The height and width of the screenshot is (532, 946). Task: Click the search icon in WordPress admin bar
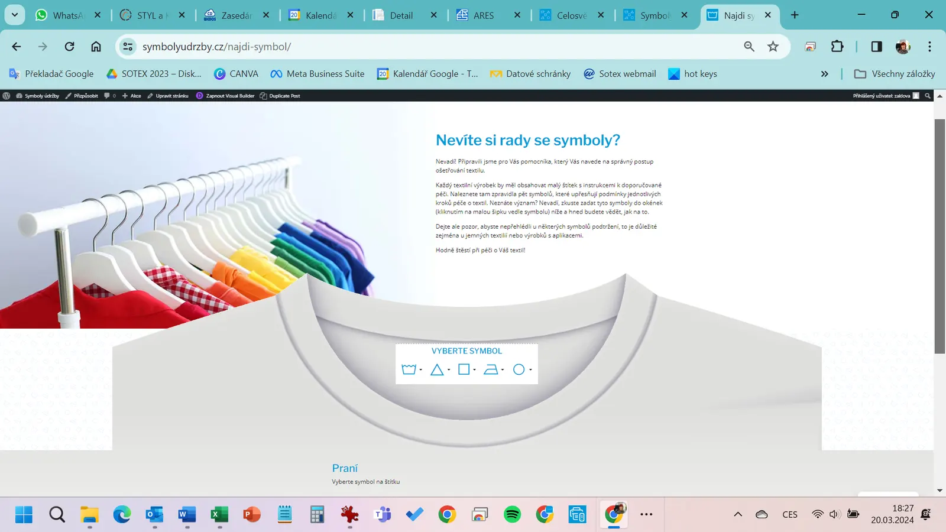coord(928,96)
